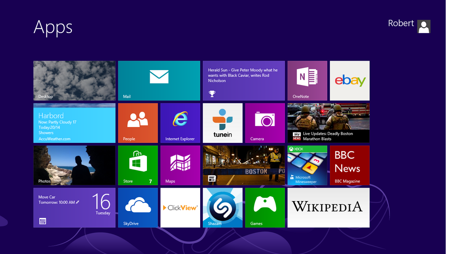The width and height of the screenshot is (452, 254).
Task: Launch OneNote from its tile
Action: click(307, 80)
